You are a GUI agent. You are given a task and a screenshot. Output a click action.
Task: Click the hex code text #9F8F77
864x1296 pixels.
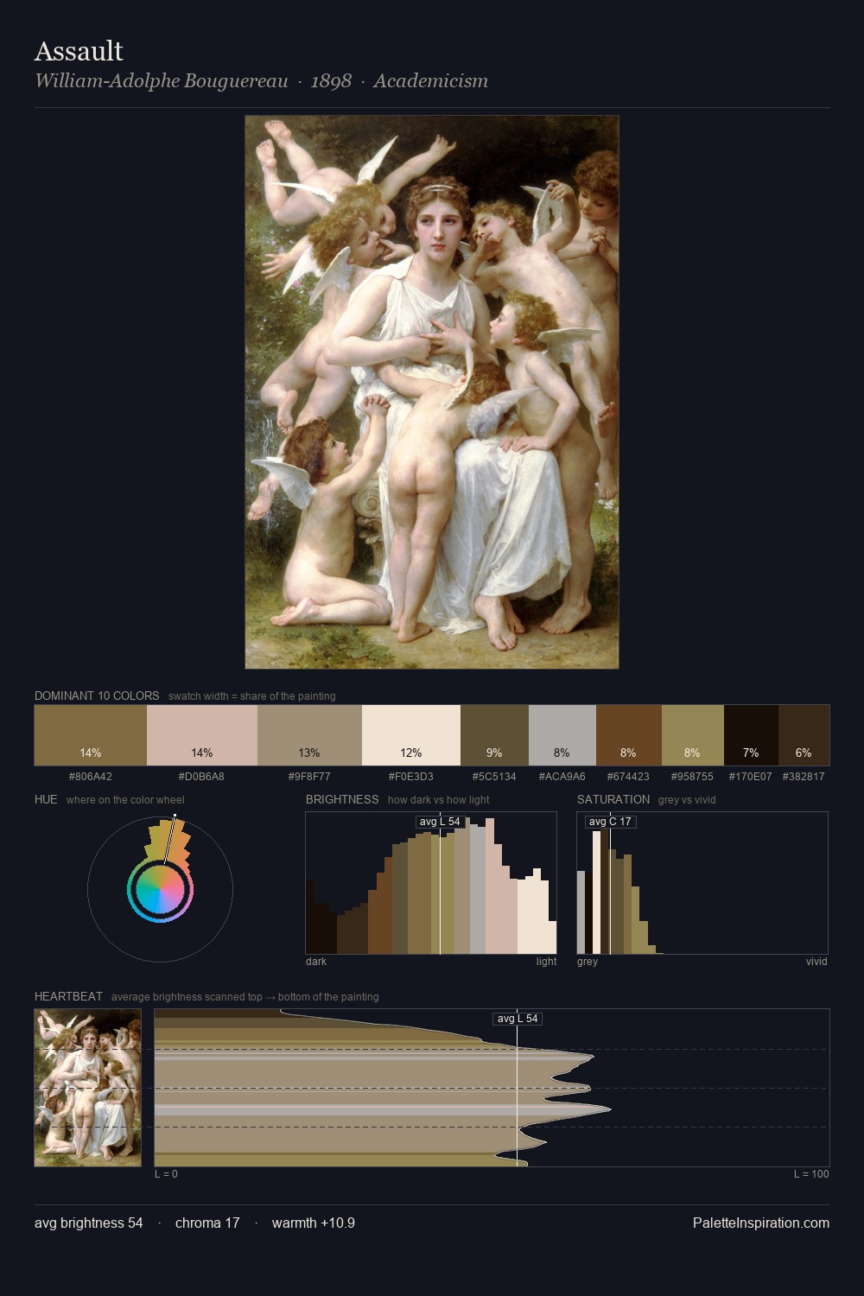tap(309, 777)
